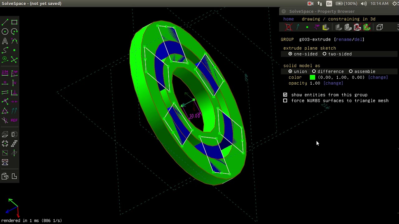Create a step and repeat translating group
The height and width of the screenshot is (224, 399).
coord(14,144)
